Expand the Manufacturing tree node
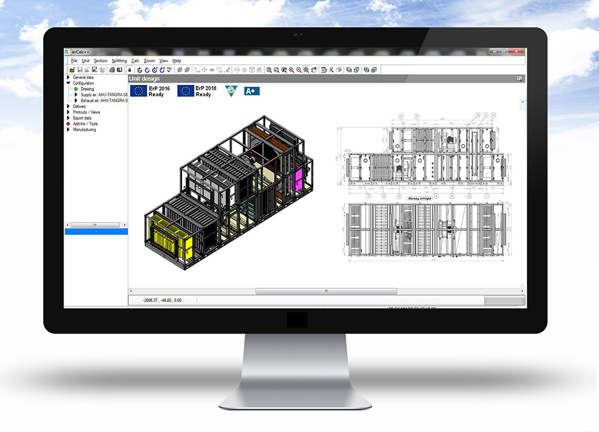599x432 pixels. pos(68,130)
